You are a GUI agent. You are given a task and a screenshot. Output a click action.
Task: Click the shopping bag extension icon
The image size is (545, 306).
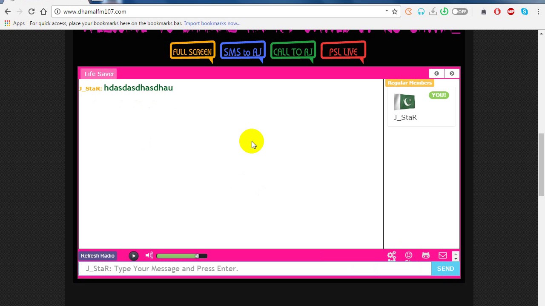pyautogui.click(x=484, y=12)
